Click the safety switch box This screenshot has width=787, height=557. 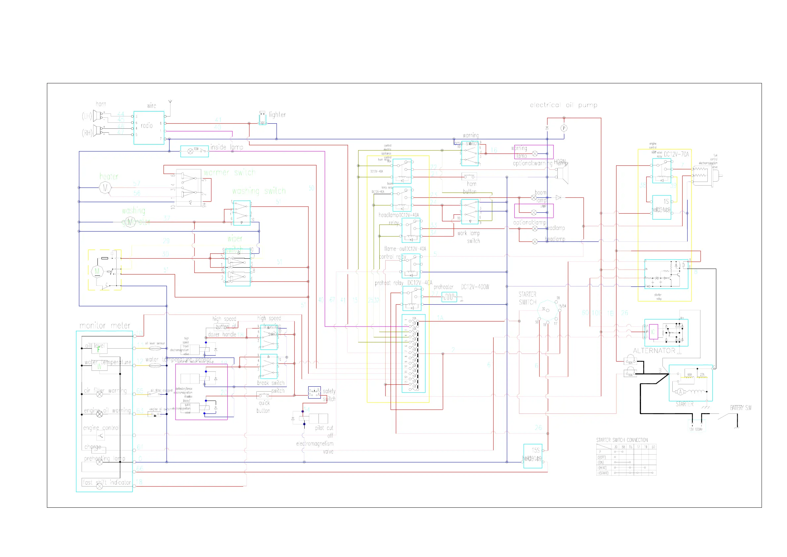click(314, 392)
